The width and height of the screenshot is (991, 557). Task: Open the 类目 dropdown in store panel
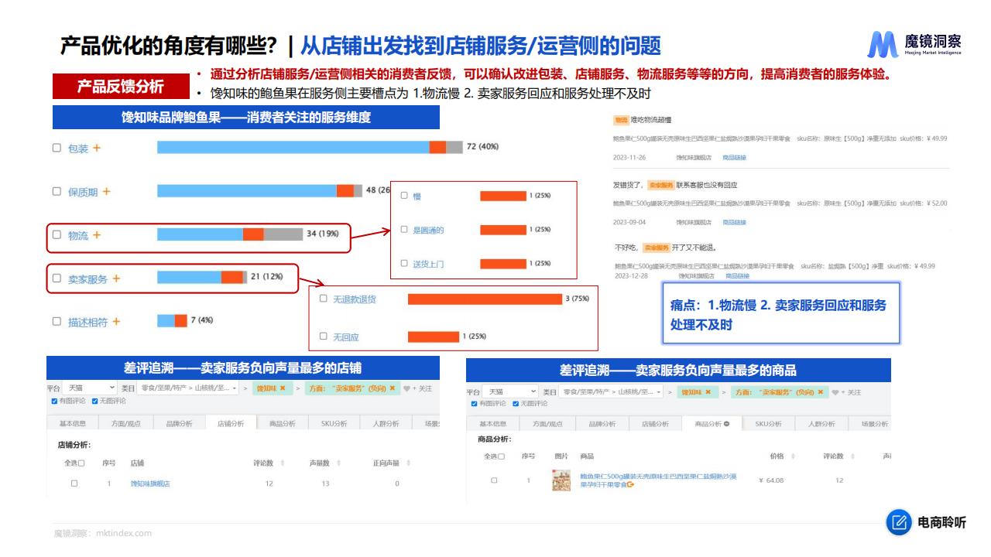(x=189, y=388)
